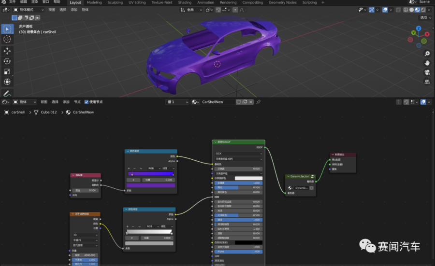Uncheck the 使用节点 checkbox
This screenshot has height=266, width=435.
pyautogui.click(x=87, y=102)
